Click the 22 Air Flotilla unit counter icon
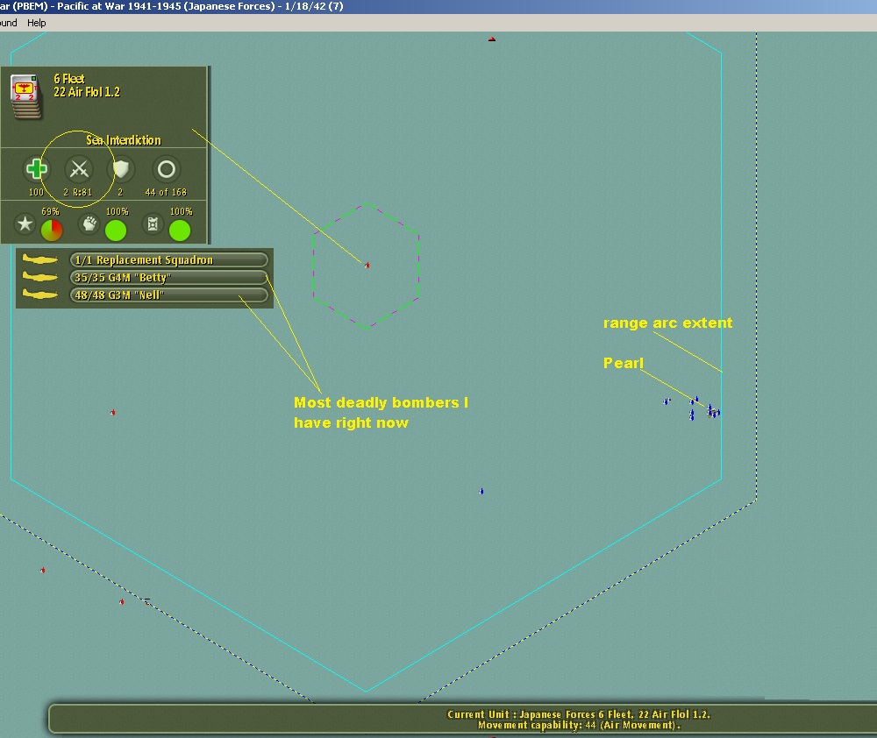The image size is (877, 738). (25, 96)
